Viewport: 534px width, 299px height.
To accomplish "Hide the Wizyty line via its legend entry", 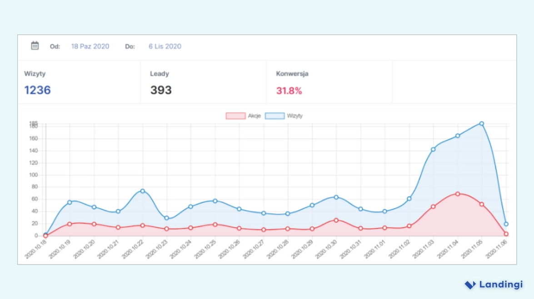I will (x=295, y=116).
